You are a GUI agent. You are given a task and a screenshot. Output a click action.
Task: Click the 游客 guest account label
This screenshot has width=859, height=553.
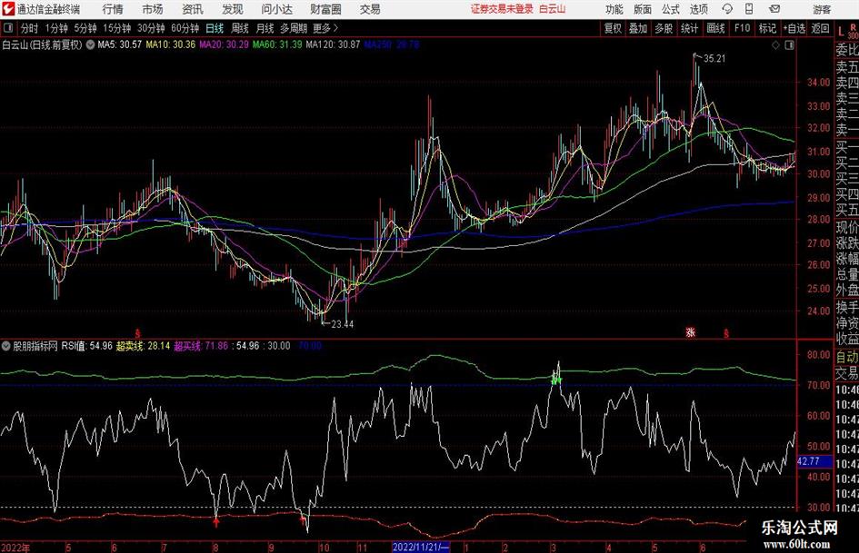coord(822,9)
